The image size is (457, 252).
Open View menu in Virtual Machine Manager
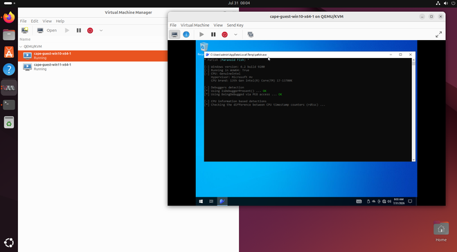tap(47, 21)
